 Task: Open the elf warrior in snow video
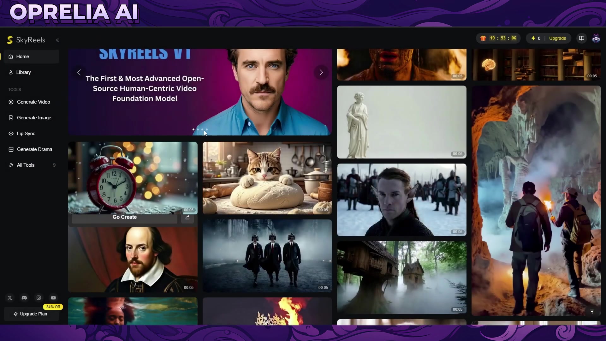click(402, 200)
